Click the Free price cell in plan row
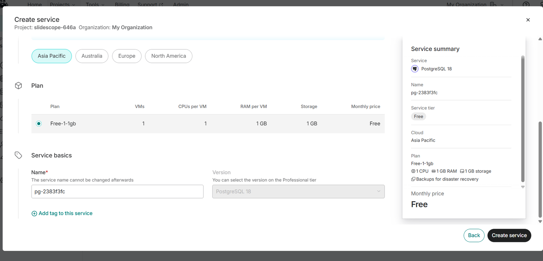The image size is (543, 261). click(x=375, y=124)
